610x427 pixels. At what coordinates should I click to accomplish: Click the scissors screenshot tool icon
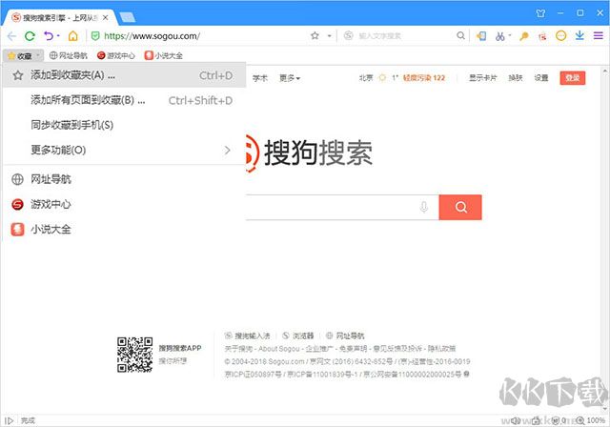499,36
